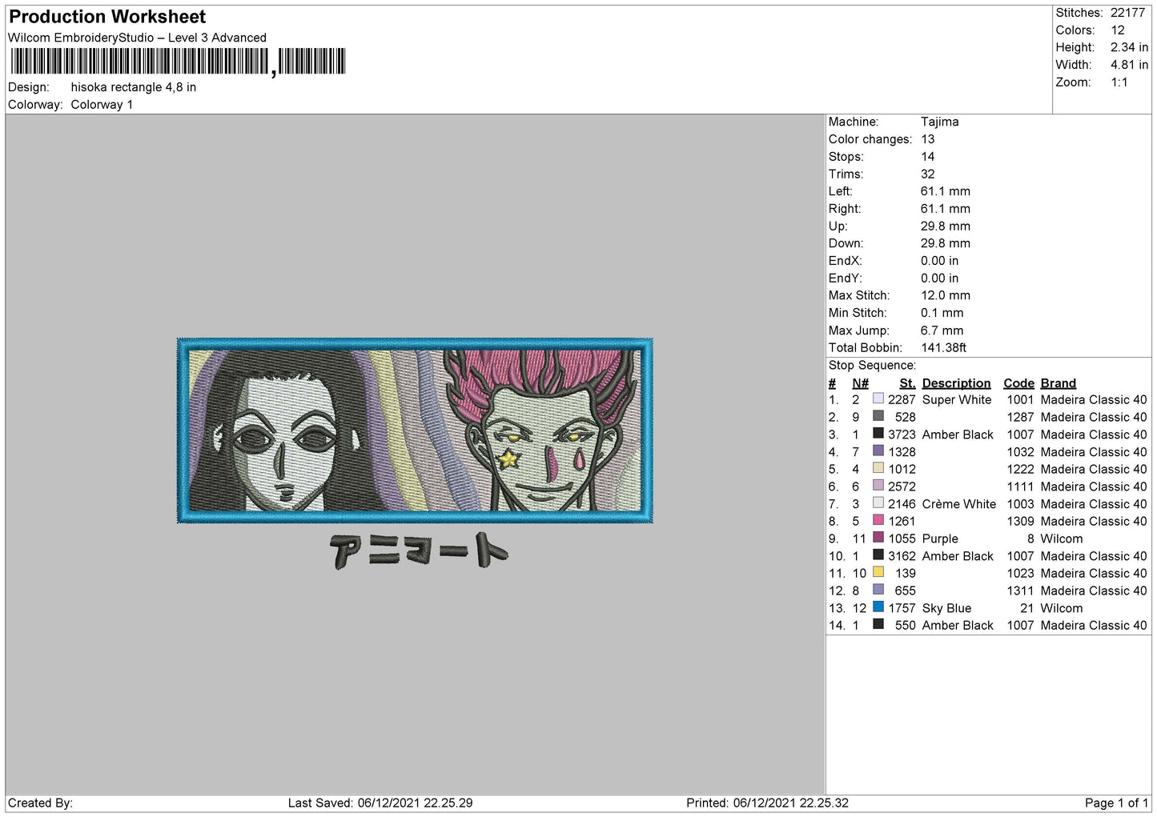Screen dimensions: 1157x817
Task: Click the Zoom value 1:1
Action: coord(1119,82)
